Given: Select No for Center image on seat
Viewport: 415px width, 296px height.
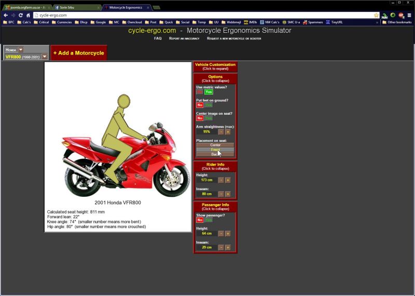Looking at the screenshot, I should pyautogui.click(x=200, y=118).
